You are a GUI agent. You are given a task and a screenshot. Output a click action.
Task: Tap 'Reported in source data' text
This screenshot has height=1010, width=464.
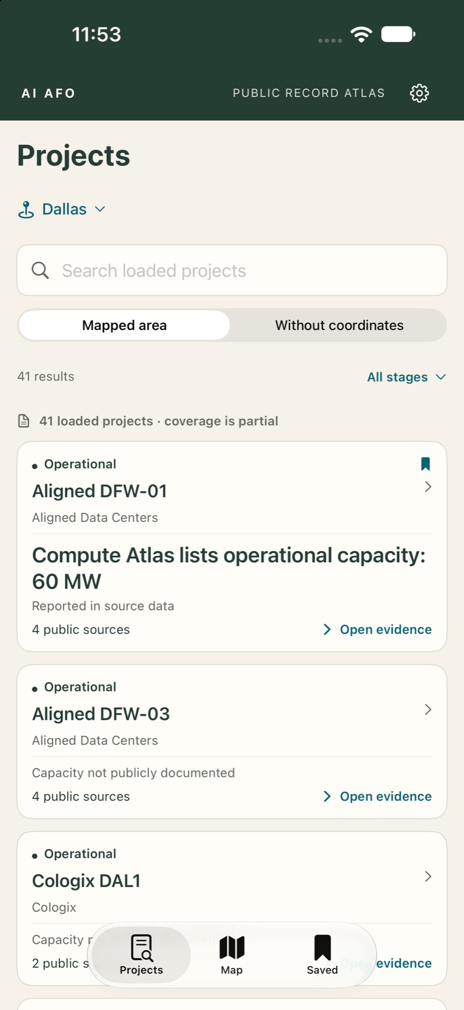tap(103, 606)
